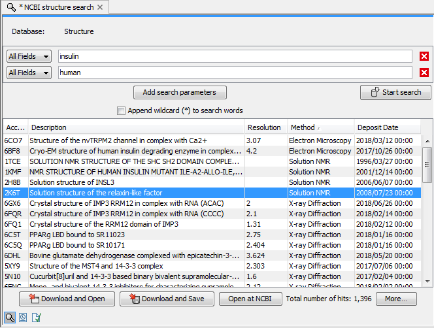Click Add search parameters button
The height and width of the screenshot is (328, 434).
[x=179, y=92]
